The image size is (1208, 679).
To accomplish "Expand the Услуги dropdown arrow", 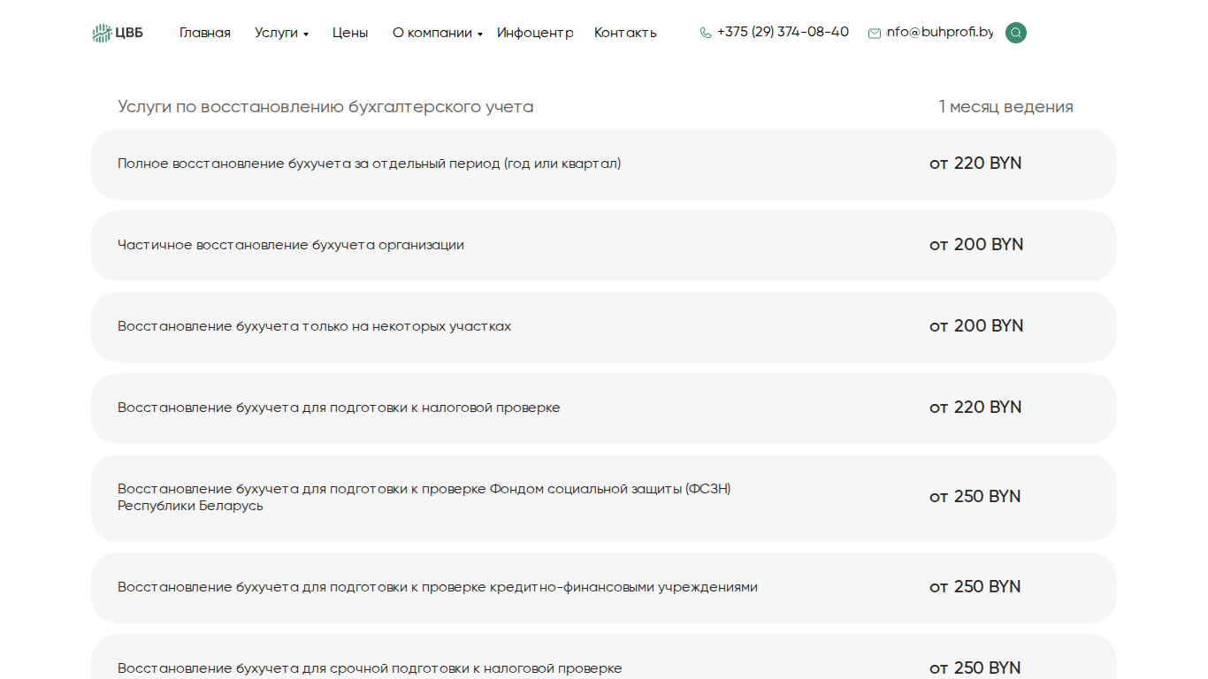I will tap(306, 34).
